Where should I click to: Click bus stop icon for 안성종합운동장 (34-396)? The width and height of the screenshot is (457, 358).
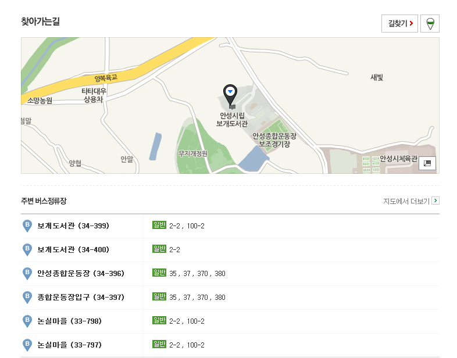(x=27, y=274)
